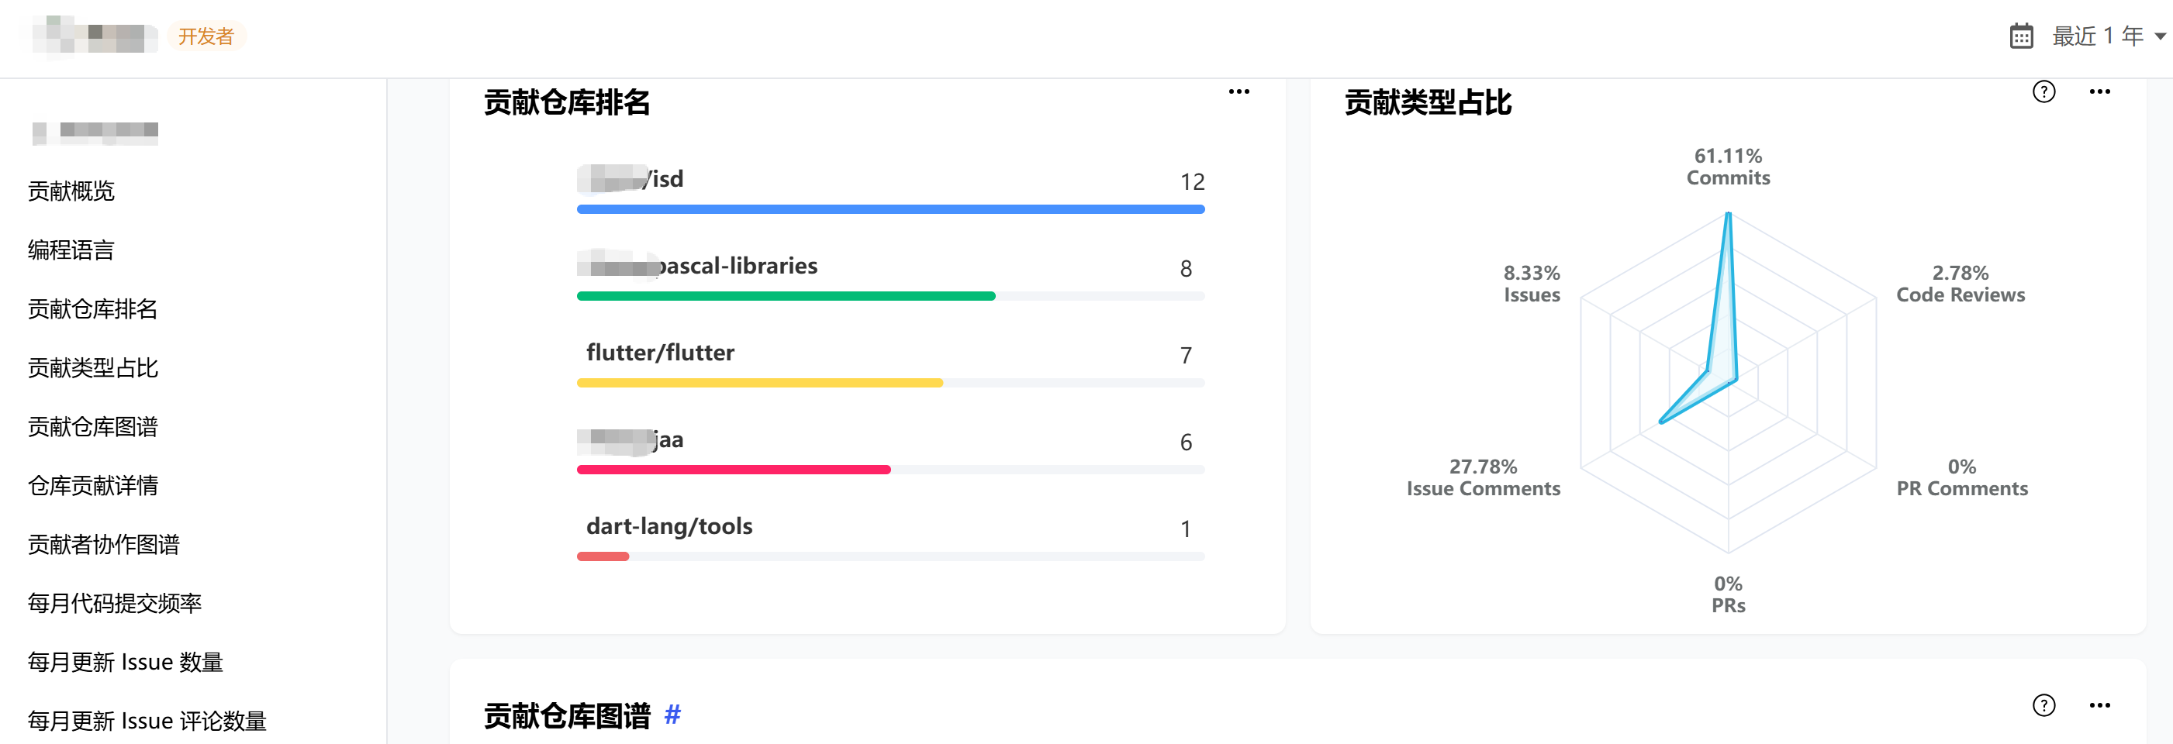Open the dart-lang/tools repository entry
Screen dimensions: 2173x744
[x=669, y=525]
